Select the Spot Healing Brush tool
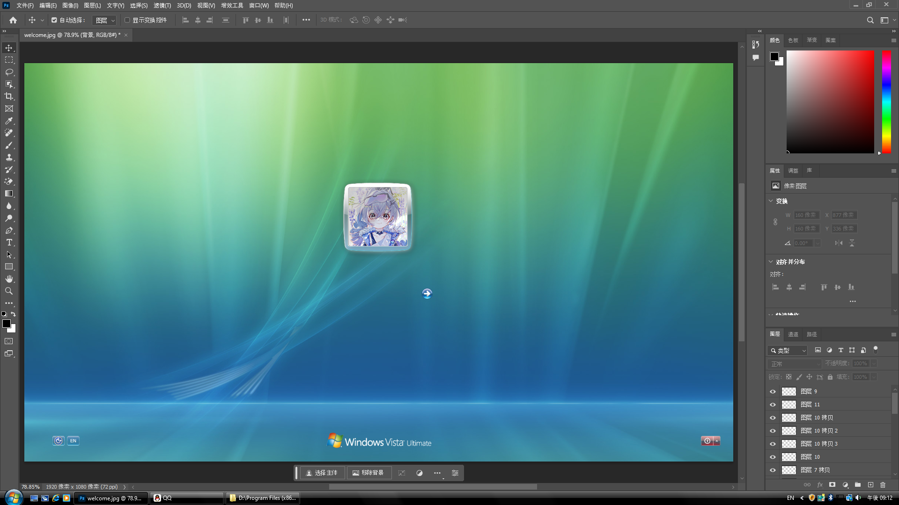 (9, 133)
